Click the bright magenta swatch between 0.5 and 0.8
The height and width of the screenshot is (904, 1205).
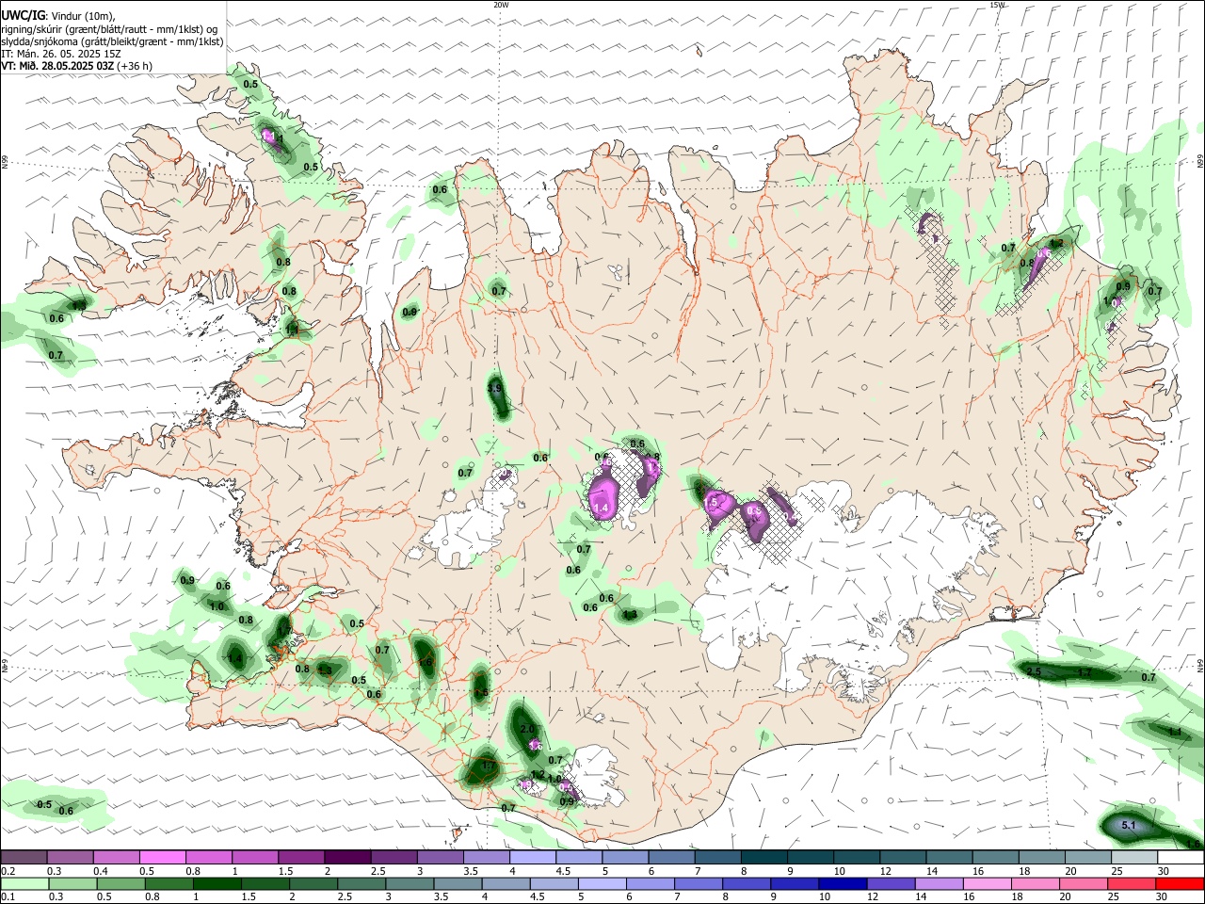tap(162, 858)
